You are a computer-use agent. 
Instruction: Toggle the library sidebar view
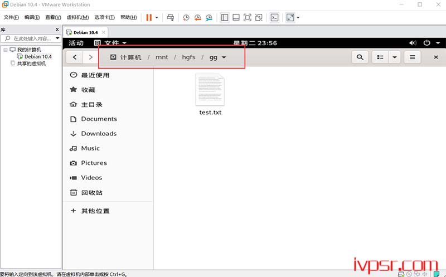tap(225, 18)
